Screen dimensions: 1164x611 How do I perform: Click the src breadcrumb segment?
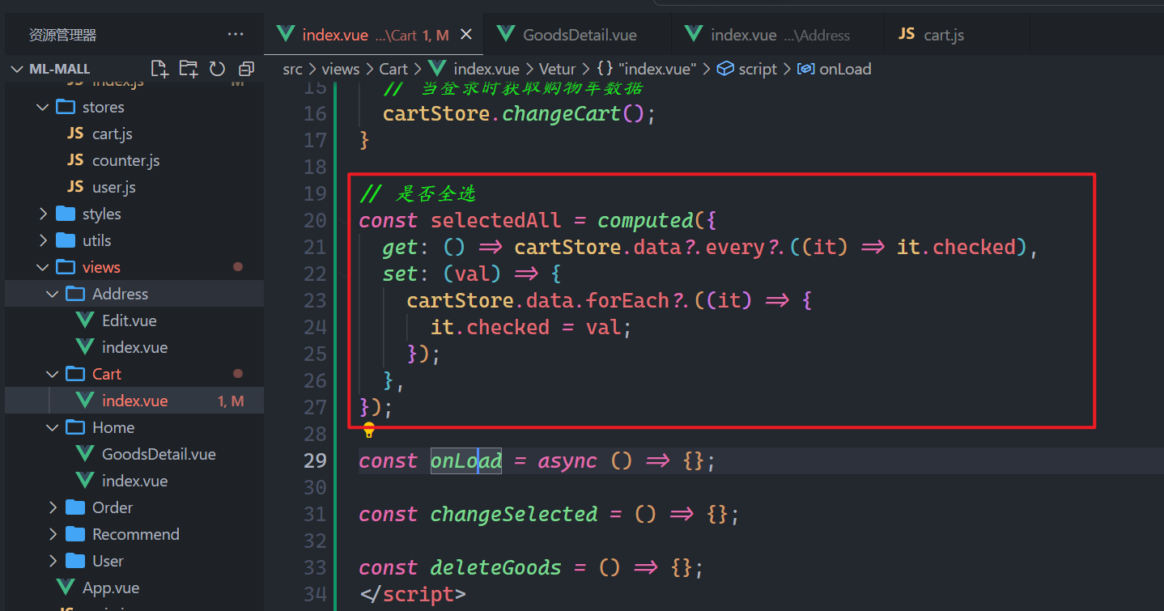tap(292, 69)
